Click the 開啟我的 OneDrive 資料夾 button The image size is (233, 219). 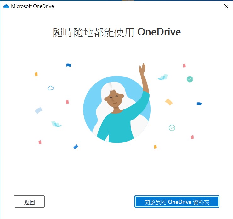pos(177,201)
